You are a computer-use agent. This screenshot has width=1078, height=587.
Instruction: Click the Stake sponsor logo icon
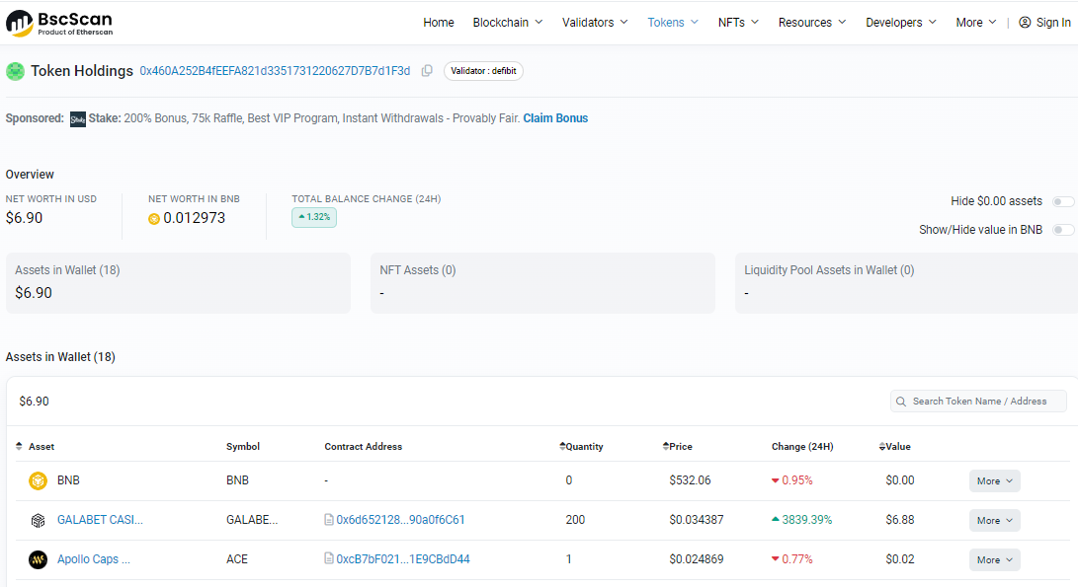pyautogui.click(x=78, y=119)
